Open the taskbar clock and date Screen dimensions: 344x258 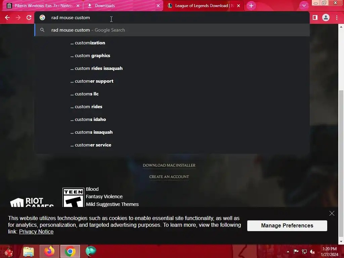pyautogui.click(x=330, y=252)
